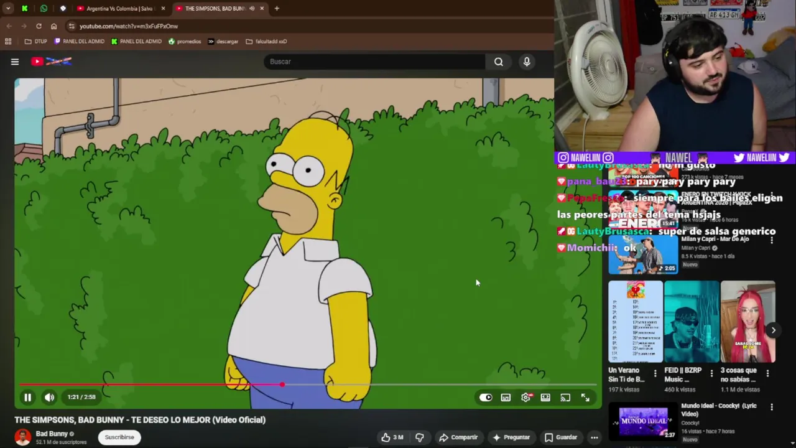The width and height of the screenshot is (796, 448).
Task: Dislike the video
Action: point(420,437)
